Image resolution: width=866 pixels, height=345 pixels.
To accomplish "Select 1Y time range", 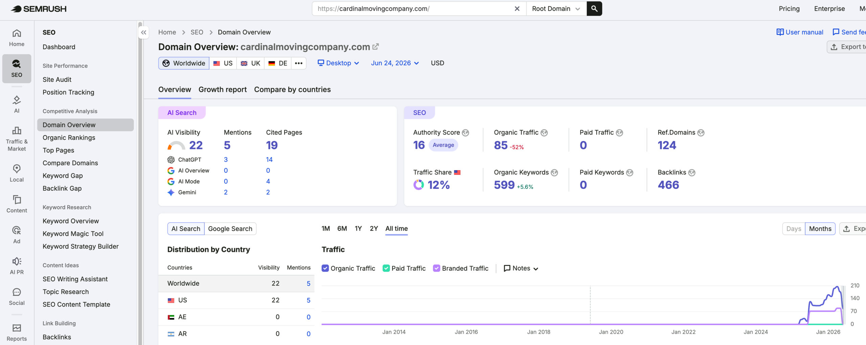I will point(358,229).
